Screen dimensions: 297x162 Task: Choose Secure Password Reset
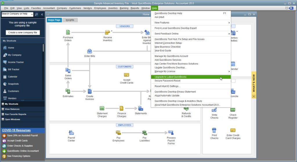click(x=191, y=81)
